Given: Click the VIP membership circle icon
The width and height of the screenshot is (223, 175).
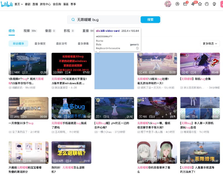Looking at the screenshot, I should point(177,4).
